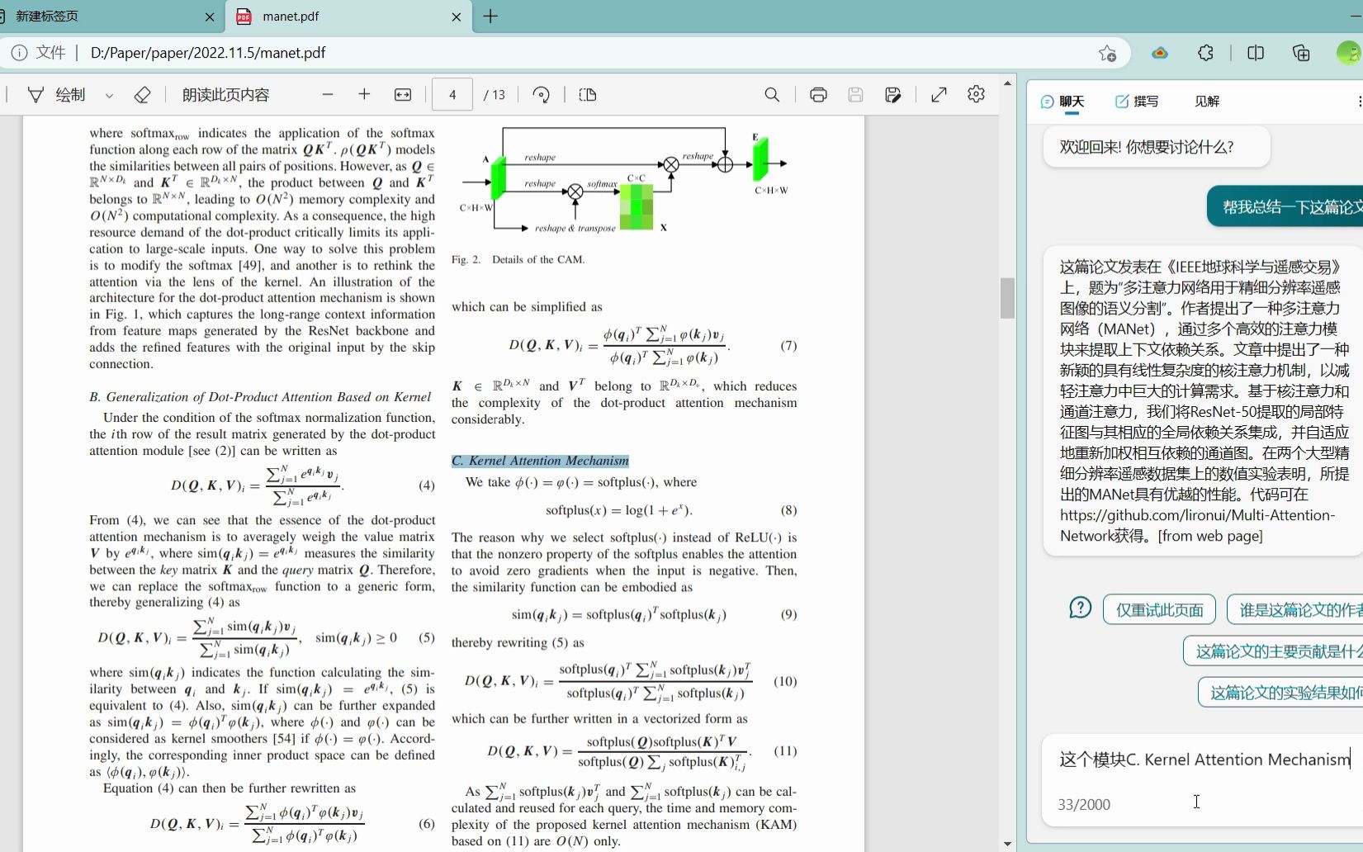Screen dimensions: 1363x852
Task: Open a new browser tab
Action: pyautogui.click(x=490, y=17)
